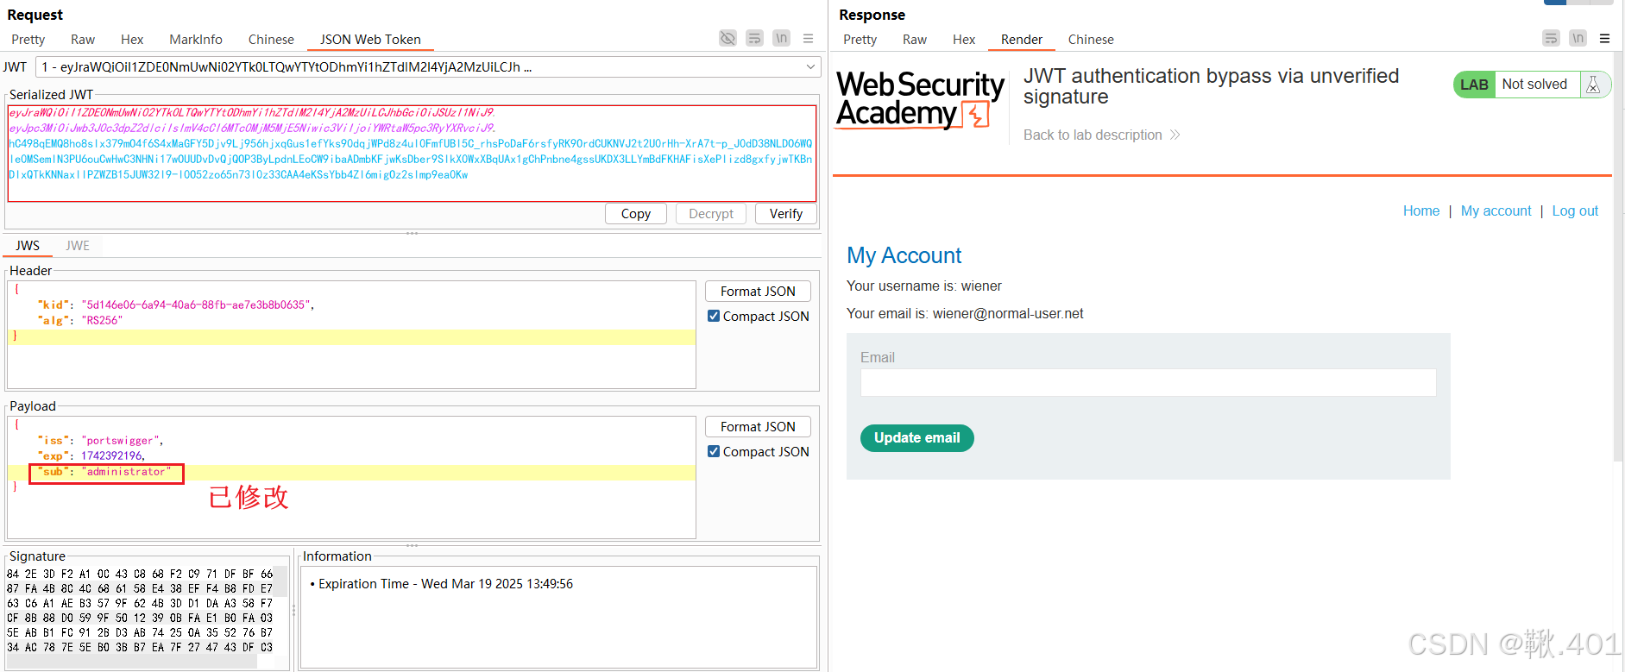The height and width of the screenshot is (672, 1625).
Task: Click Format JSON button for Header
Action: pos(758,292)
